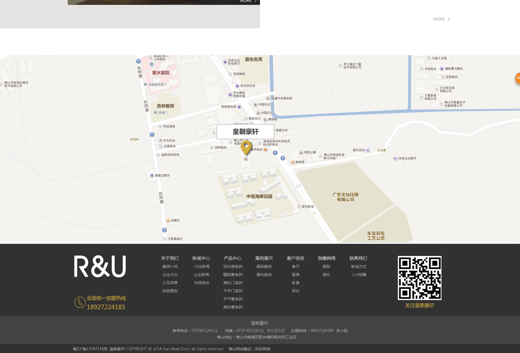Click the 中国石化 gas station icon
The image size is (520, 353).
pos(256,105)
